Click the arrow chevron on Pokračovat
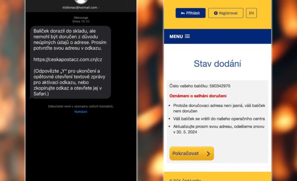This screenshot has height=181, width=297. click(209, 153)
